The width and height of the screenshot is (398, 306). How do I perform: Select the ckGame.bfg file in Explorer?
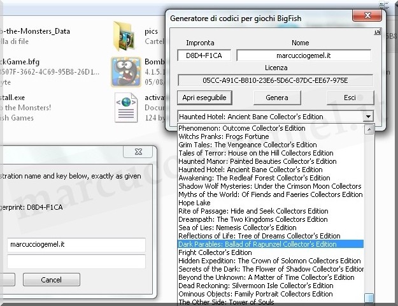[x=20, y=62]
